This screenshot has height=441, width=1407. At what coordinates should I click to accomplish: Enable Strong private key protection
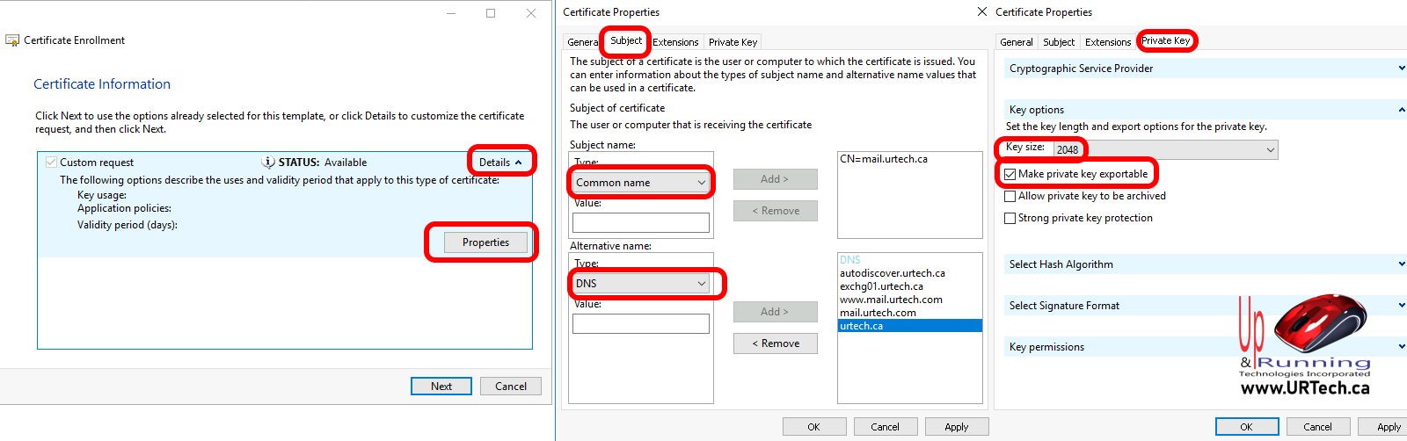[1010, 218]
